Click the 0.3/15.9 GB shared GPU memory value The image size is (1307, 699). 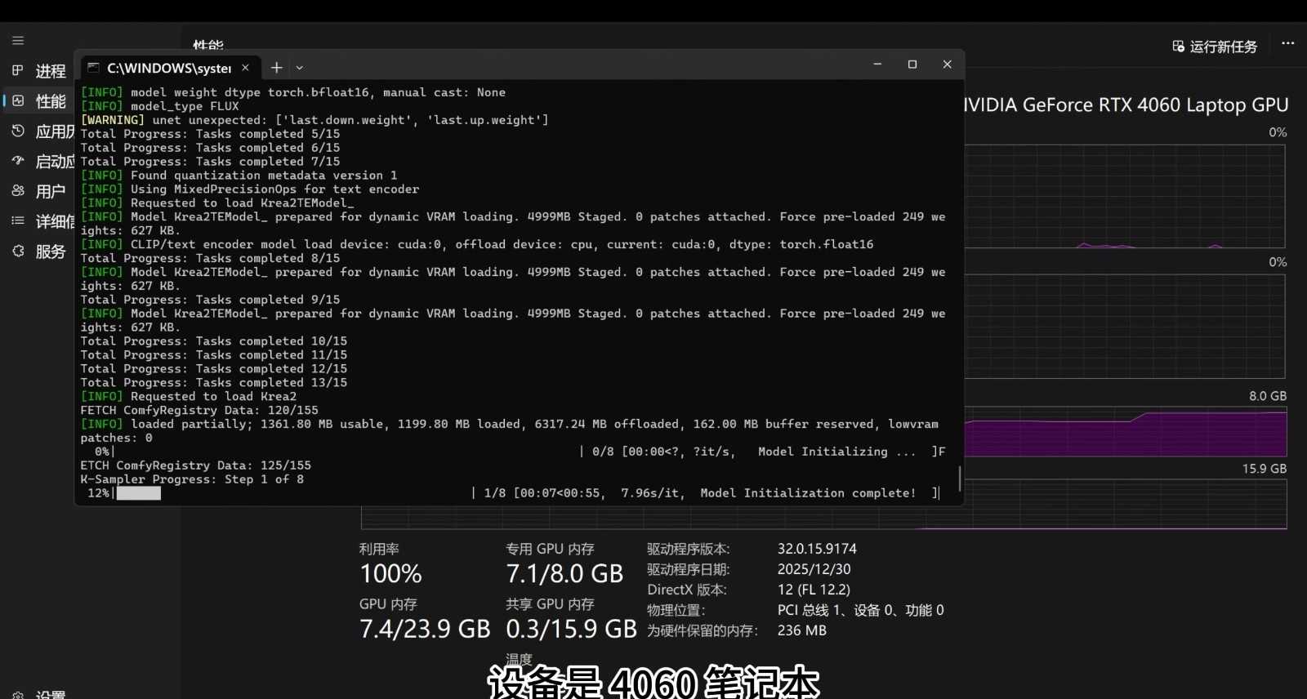coord(571,629)
